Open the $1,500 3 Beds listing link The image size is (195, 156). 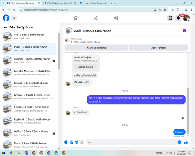tap(85, 42)
